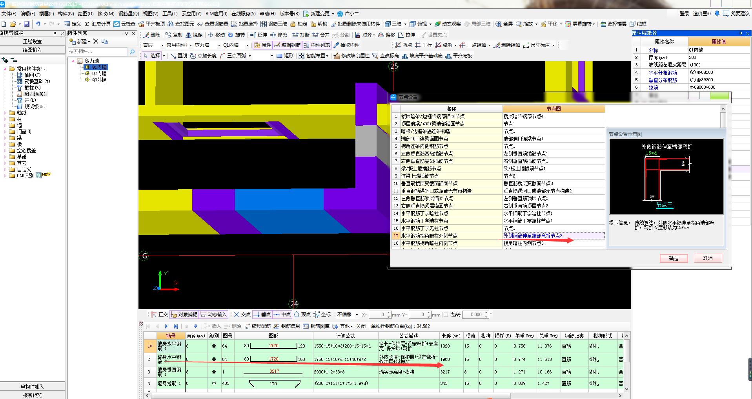Toggle 线框 wireframe display
This screenshot has width=752, height=399.
(x=638, y=24)
